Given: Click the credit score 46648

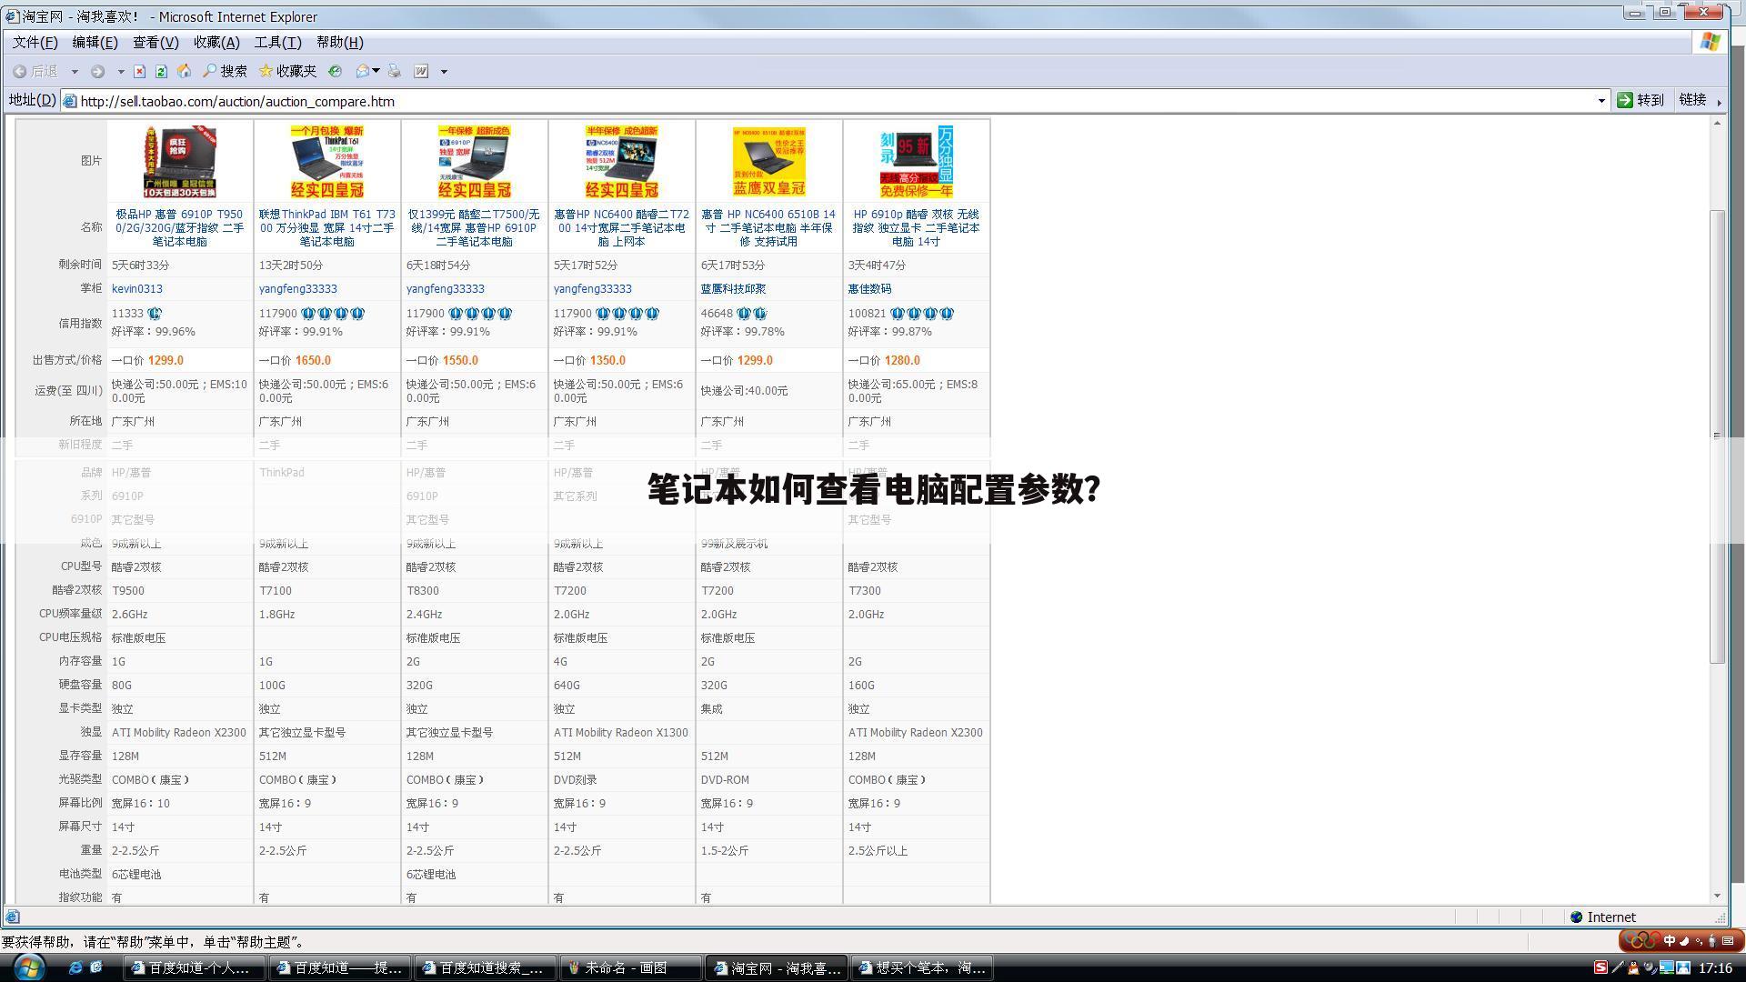Looking at the screenshot, I should (717, 314).
